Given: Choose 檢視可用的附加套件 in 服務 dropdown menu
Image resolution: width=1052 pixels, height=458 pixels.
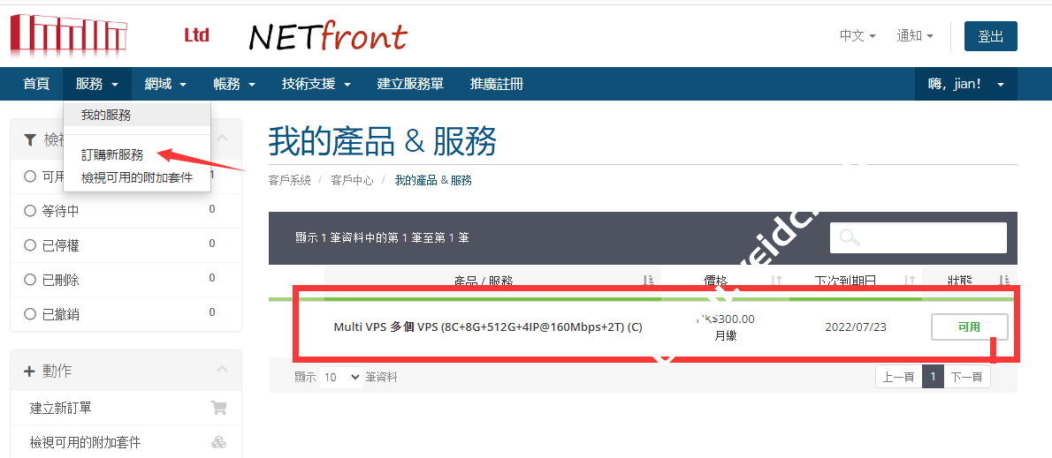Looking at the screenshot, I should (x=137, y=177).
